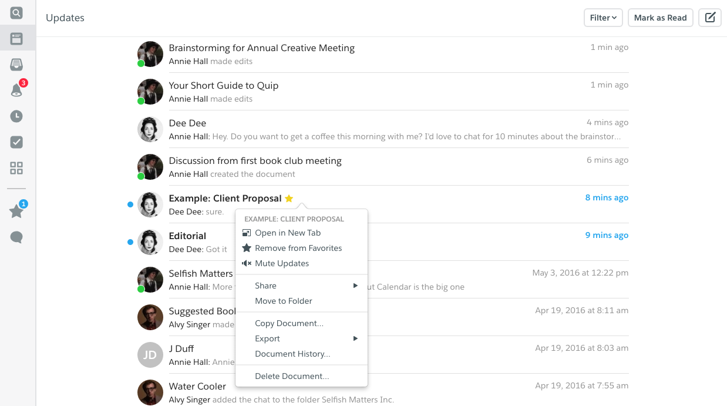The height and width of the screenshot is (406, 727).
Task: Open the Tasks checkmark icon in sidebar
Action: [16, 142]
